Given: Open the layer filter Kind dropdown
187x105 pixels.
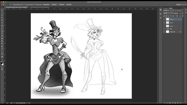Looking at the screenshot, I should (166, 10).
